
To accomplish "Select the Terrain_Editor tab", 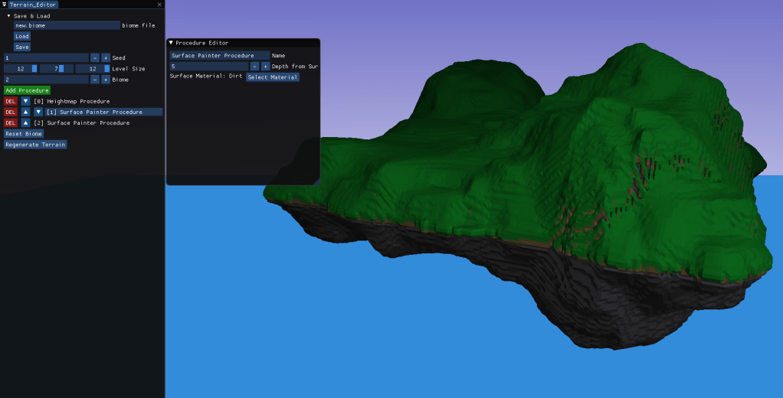I will (33, 5).
